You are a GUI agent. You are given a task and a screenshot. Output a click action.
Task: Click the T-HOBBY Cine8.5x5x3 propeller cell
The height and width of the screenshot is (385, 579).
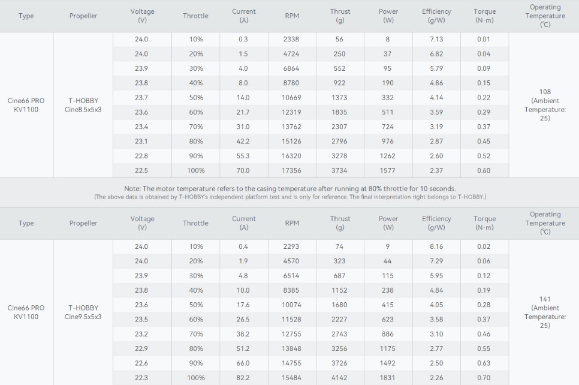tap(83, 105)
